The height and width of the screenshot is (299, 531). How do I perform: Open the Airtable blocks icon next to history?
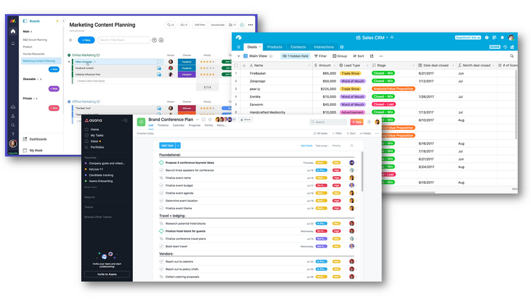(x=512, y=47)
